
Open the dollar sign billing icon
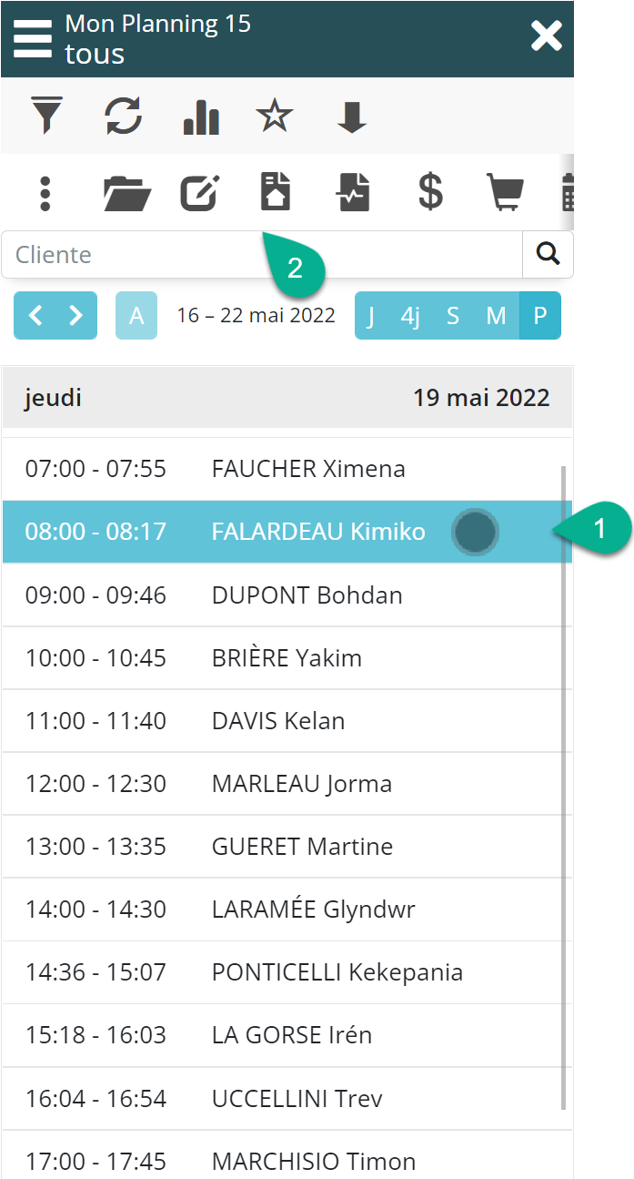tap(429, 193)
